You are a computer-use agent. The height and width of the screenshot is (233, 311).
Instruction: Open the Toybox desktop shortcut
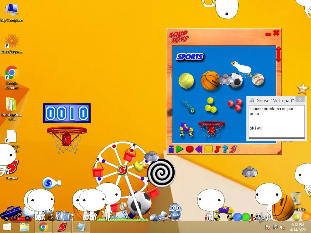12,170
